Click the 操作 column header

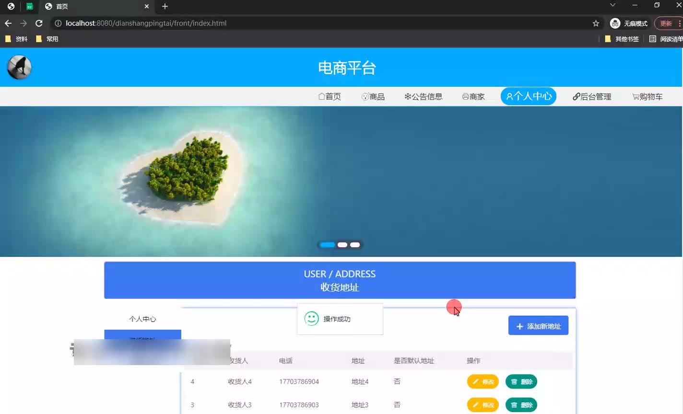[473, 361]
